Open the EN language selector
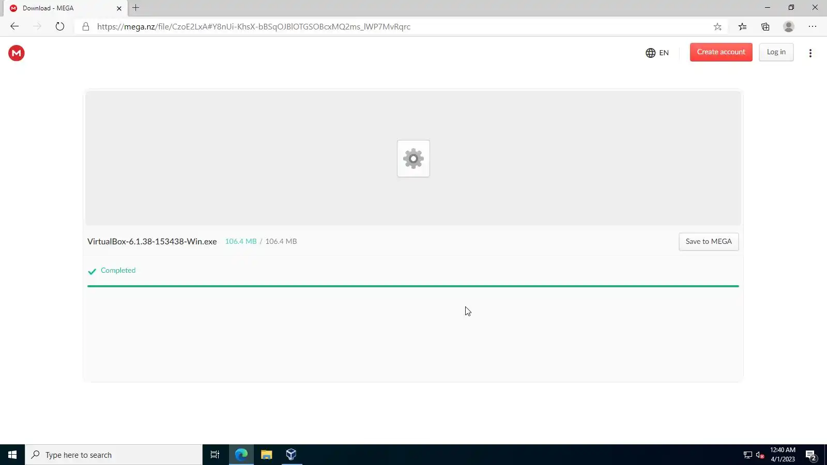This screenshot has height=465, width=827. [x=657, y=53]
